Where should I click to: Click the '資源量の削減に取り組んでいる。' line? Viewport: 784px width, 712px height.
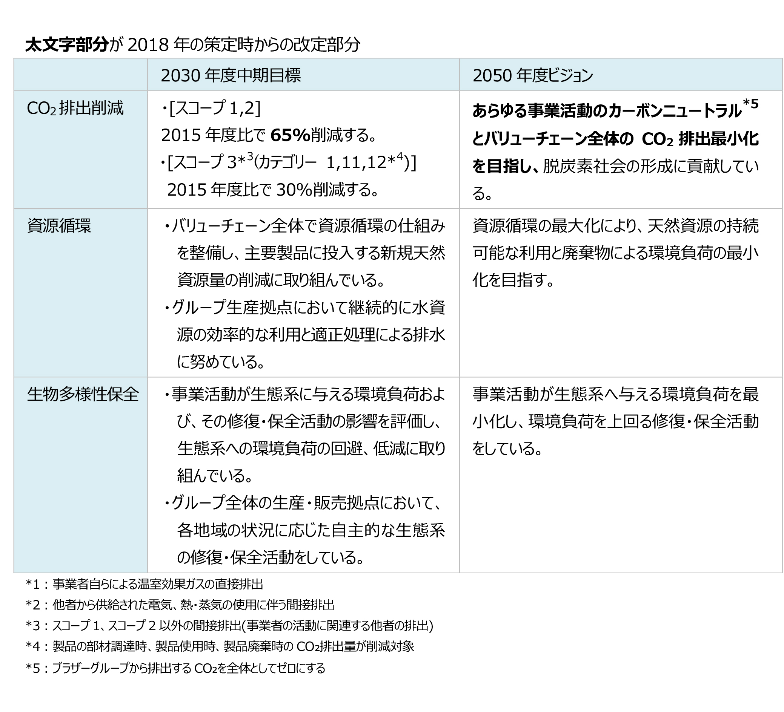(x=281, y=280)
